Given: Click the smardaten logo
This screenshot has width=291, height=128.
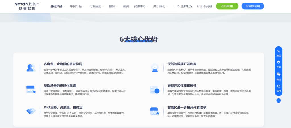Looking at the screenshot, I should (27, 6).
